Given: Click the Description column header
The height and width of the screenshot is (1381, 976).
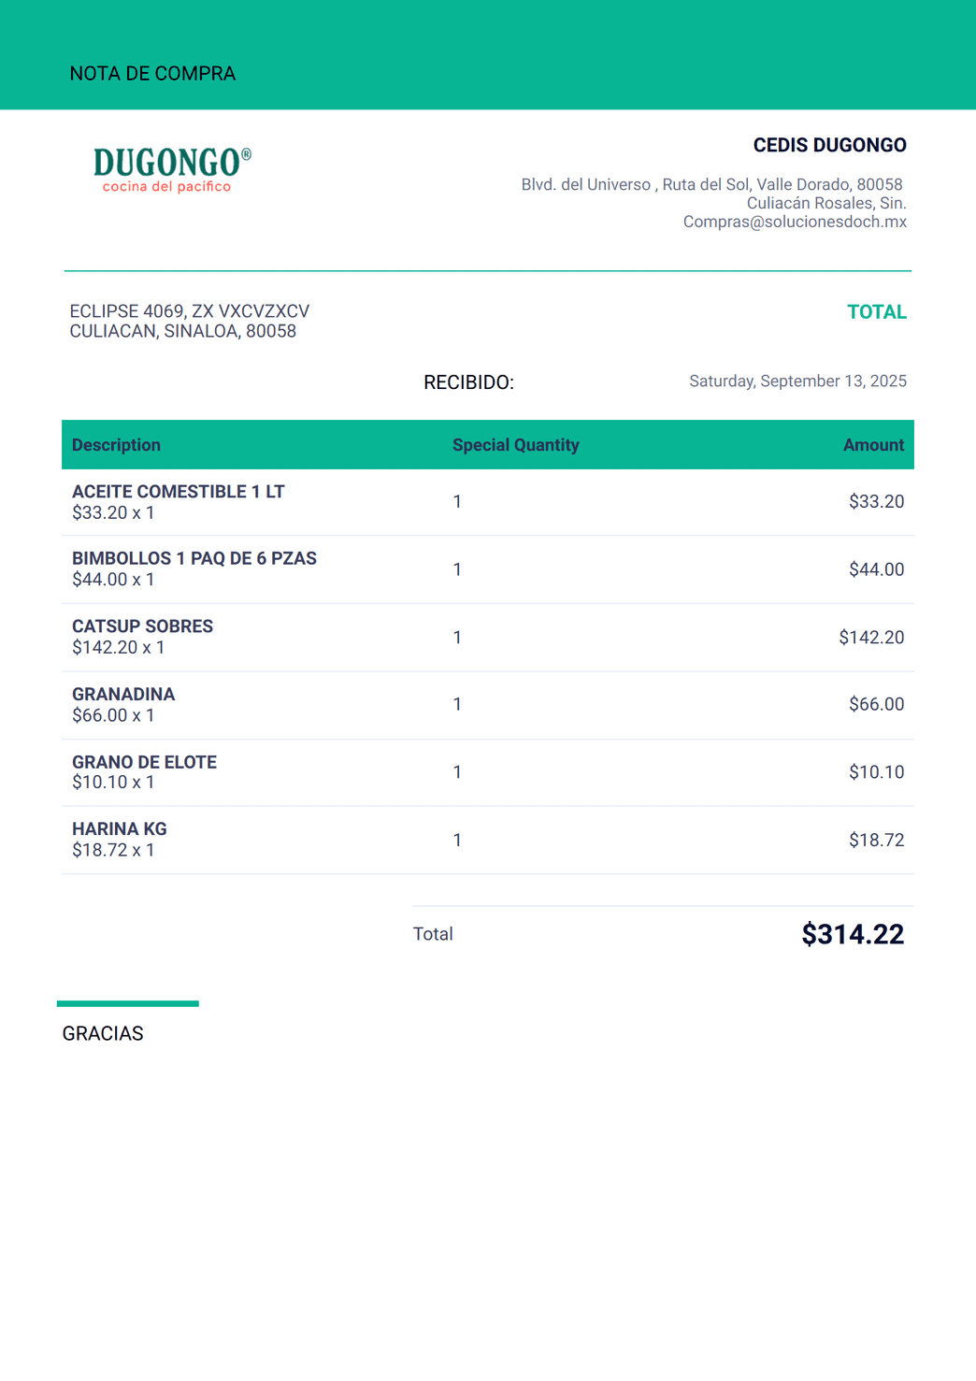Looking at the screenshot, I should pos(116,445).
